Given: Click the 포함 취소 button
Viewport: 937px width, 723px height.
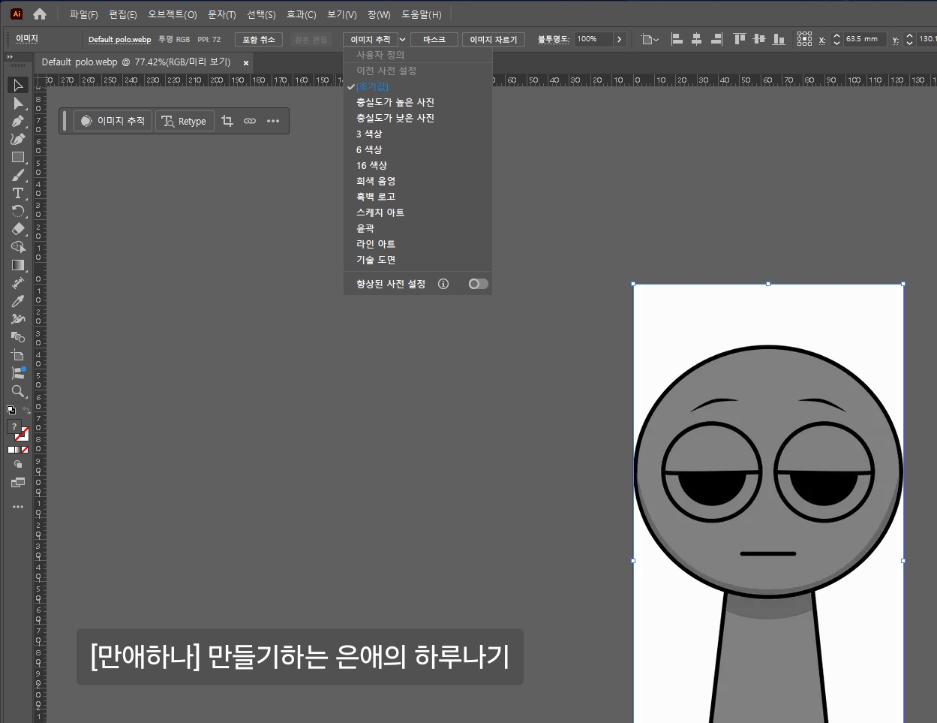Looking at the screenshot, I should point(259,40).
